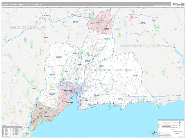Select ZIP code 06473 label
This screenshot has height=140, width=186.
click(87, 61)
